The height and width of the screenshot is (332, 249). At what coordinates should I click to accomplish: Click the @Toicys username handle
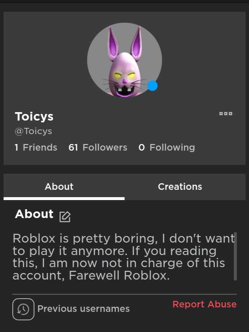coord(33,131)
